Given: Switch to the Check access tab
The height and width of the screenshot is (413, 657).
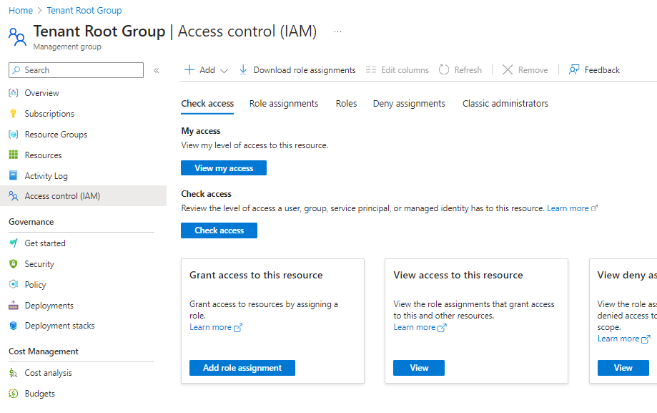Looking at the screenshot, I should click(207, 104).
